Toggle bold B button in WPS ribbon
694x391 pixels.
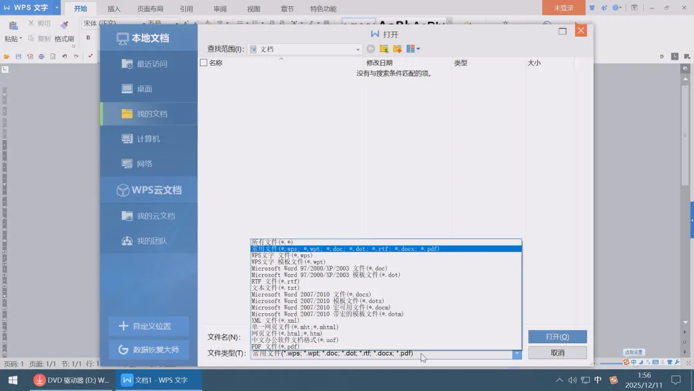pyautogui.click(x=88, y=38)
